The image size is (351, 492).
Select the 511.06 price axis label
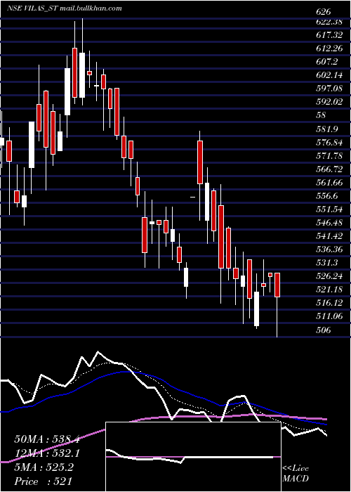(x=329, y=316)
